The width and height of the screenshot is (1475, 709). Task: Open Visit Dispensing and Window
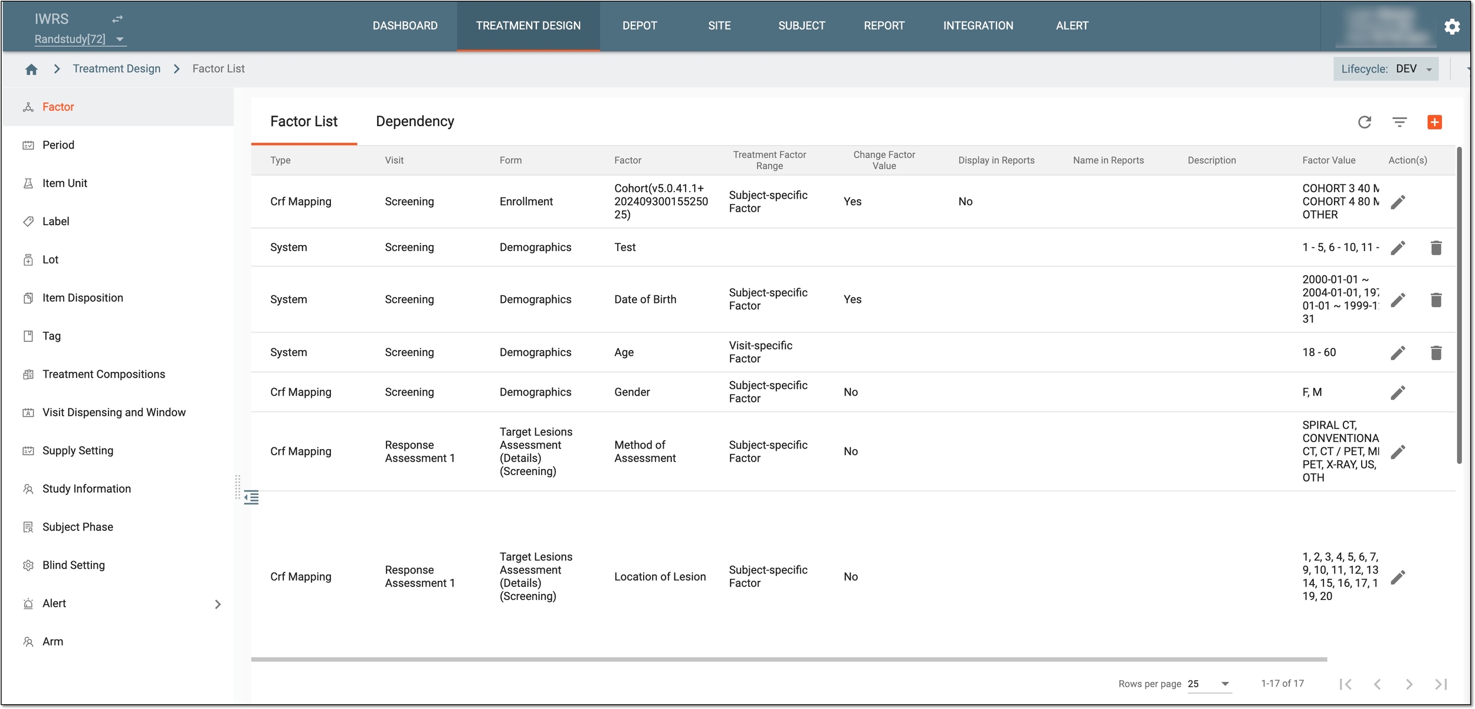click(x=117, y=413)
